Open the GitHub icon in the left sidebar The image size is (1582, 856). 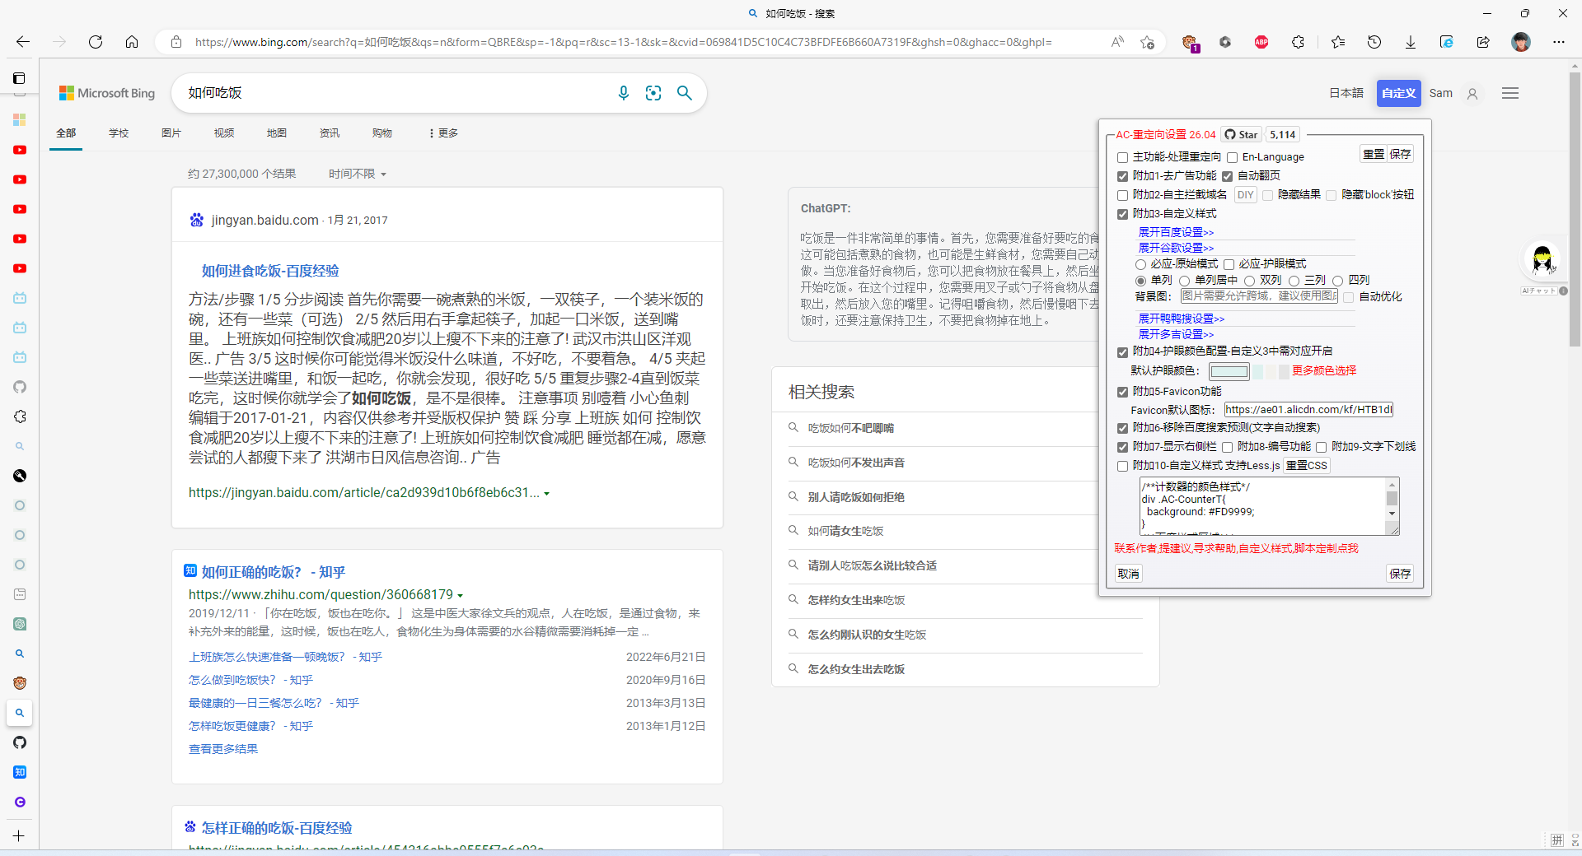pyautogui.click(x=19, y=387)
